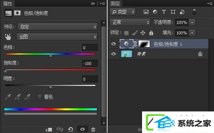Hide the 色相/饱和度 1 layer

pos(113,43)
